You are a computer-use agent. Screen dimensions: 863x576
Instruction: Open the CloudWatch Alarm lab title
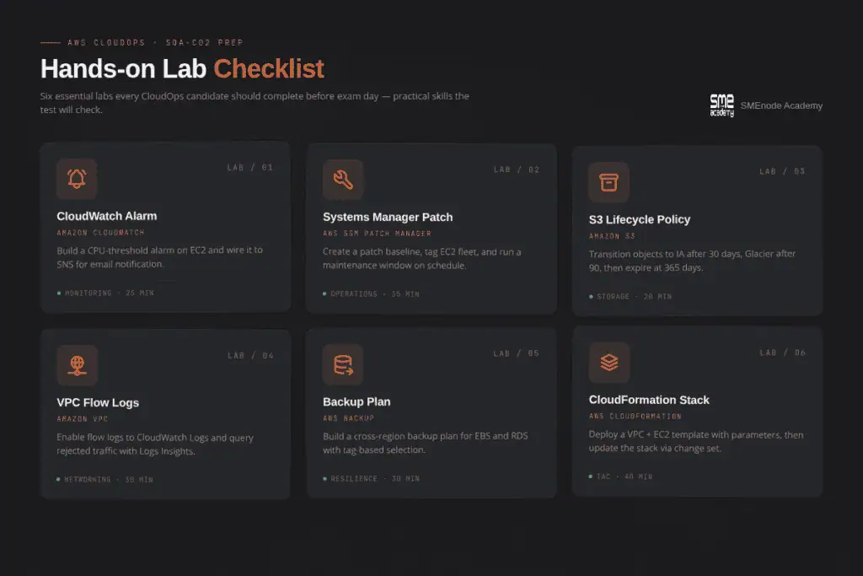[x=106, y=216]
